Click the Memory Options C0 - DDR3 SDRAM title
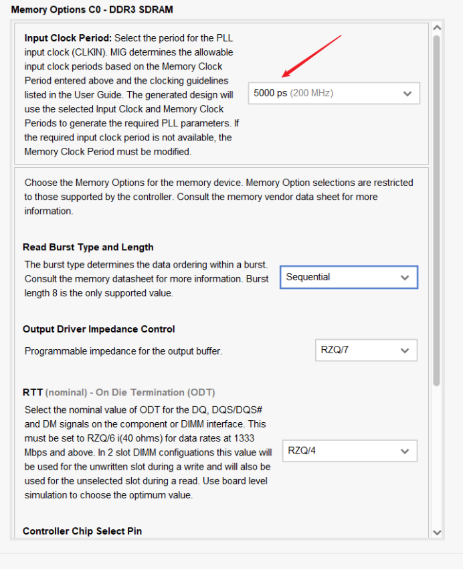The width and height of the screenshot is (463, 570). coord(92,10)
